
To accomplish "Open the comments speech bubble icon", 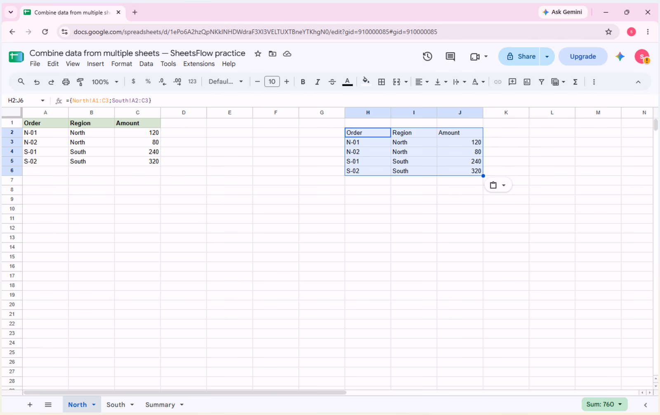I will pos(450,56).
